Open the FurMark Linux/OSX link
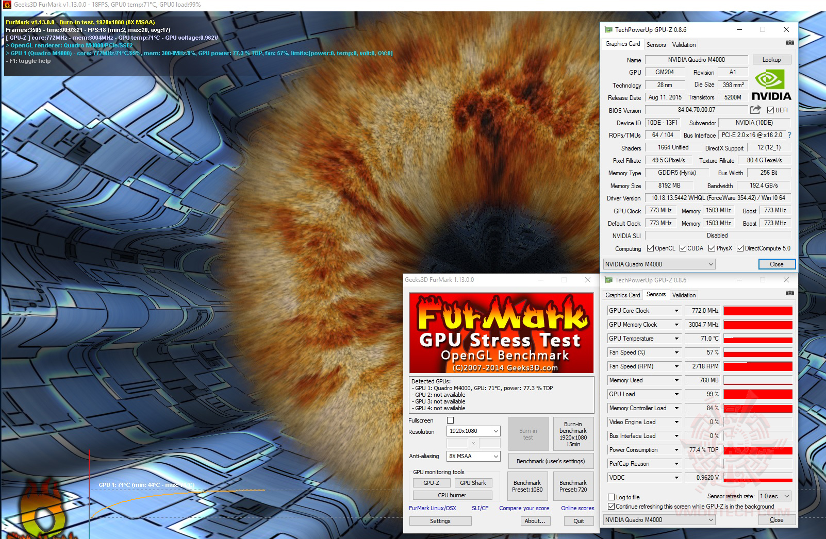This screenshot has width=826, height=539. tap(433, 508)
